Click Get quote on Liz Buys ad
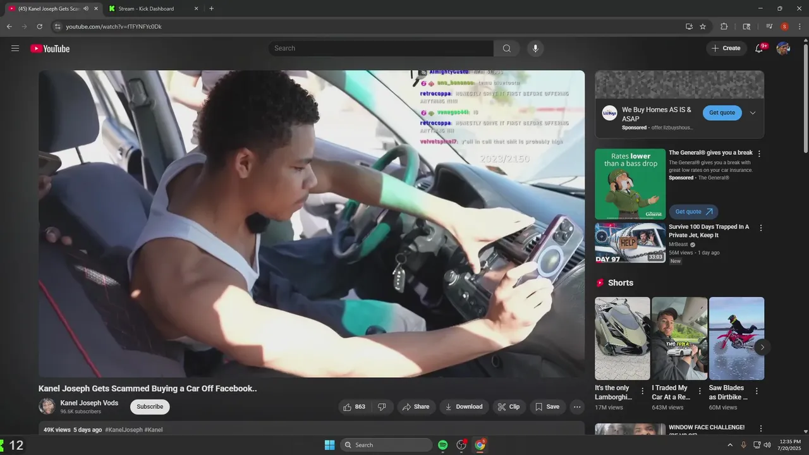809x455 pixels. (722, 112)
